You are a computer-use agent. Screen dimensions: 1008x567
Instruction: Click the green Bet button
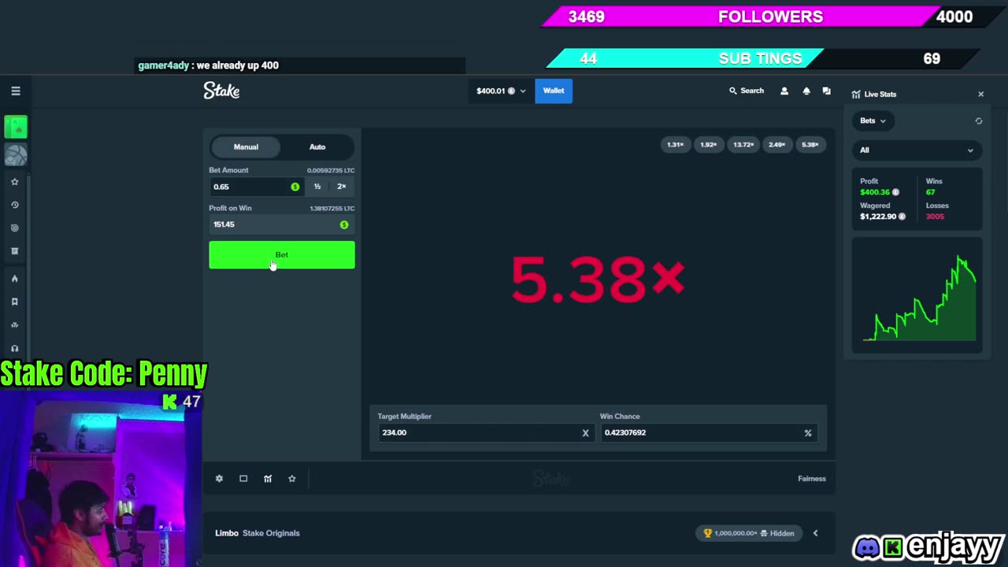(282, 255)
